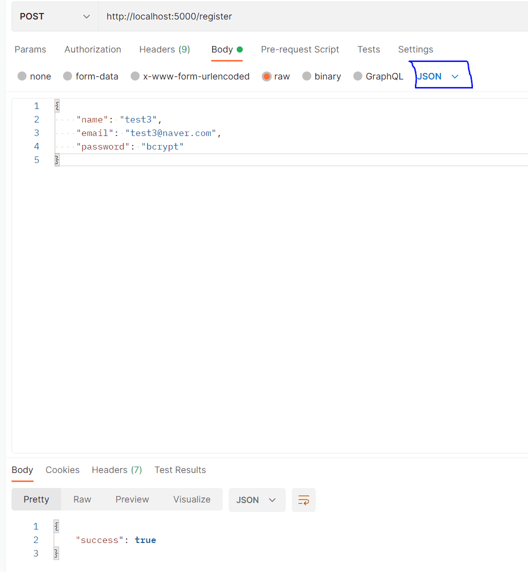This screenshot has height=572, width=528.
Task: Switch to the Raw response view
Action: (82, 499)
